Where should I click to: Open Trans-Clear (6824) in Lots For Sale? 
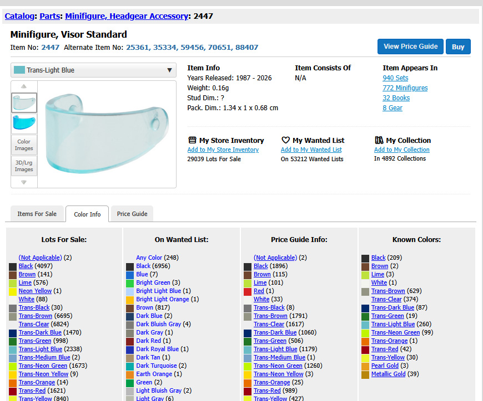pos(33,324)
